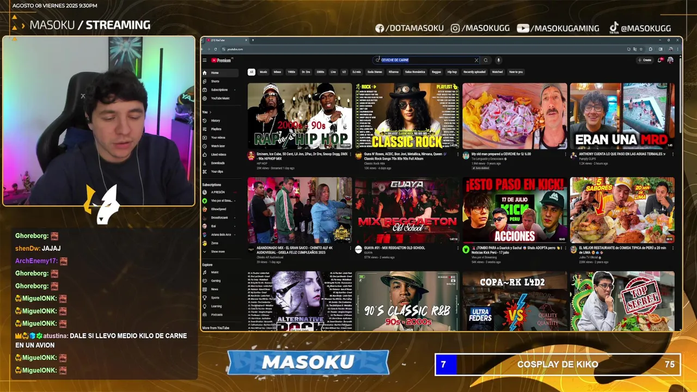Image resolution: width=697 pixels, height=392 pixels.
Task: Open the Zeros subscription channel
Action: tap(220, 243)
